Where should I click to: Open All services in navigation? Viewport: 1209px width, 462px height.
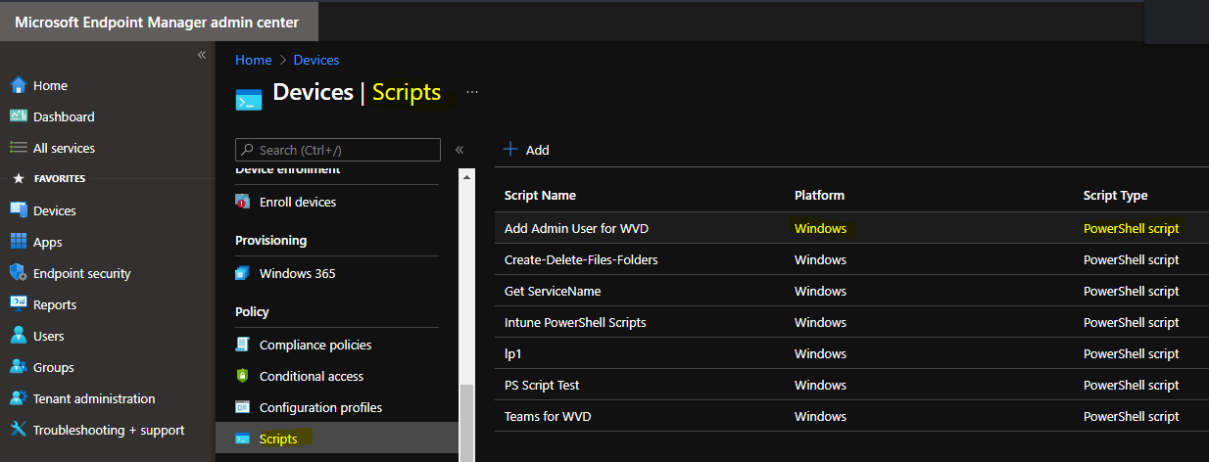tap(64, 148)
